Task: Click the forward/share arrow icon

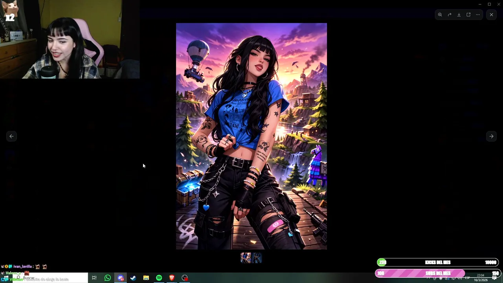Action: (450, 15)
